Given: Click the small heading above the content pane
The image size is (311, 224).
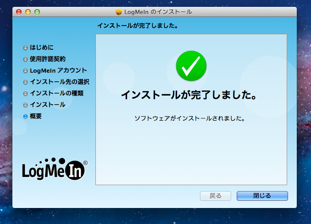Looking at the screenshot, I should [x=138, y=26].
